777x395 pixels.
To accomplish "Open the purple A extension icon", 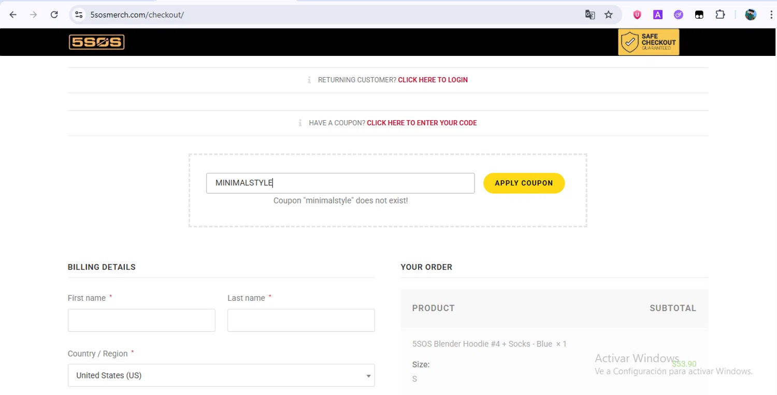I will pyautogui.click(x=658, y=14).
